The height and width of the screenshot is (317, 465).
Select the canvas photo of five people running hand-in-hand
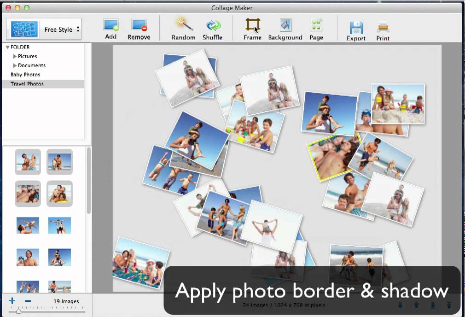click(x=223, y=218)
